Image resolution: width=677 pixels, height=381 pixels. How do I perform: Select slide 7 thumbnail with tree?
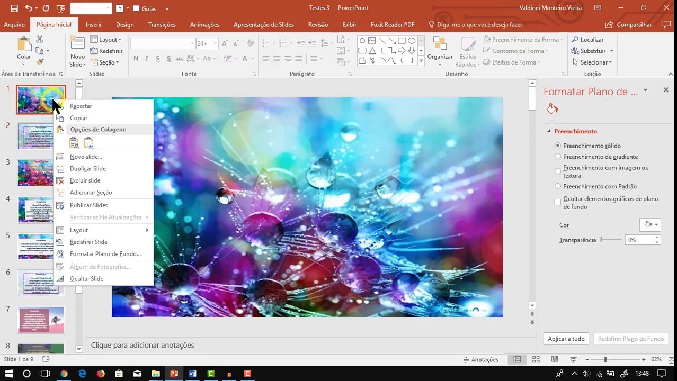(41, 320)
